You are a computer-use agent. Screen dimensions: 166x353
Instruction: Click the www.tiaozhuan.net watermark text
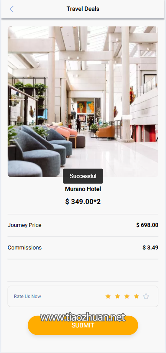(83, 317)
